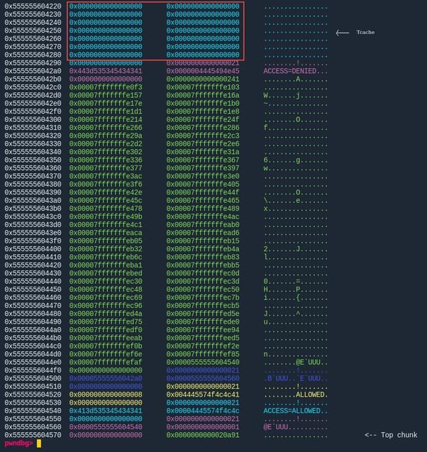Screen dimensions: 427x452
Task: Click value 0x00007fffffffe0f3
Action: [106, 87]
